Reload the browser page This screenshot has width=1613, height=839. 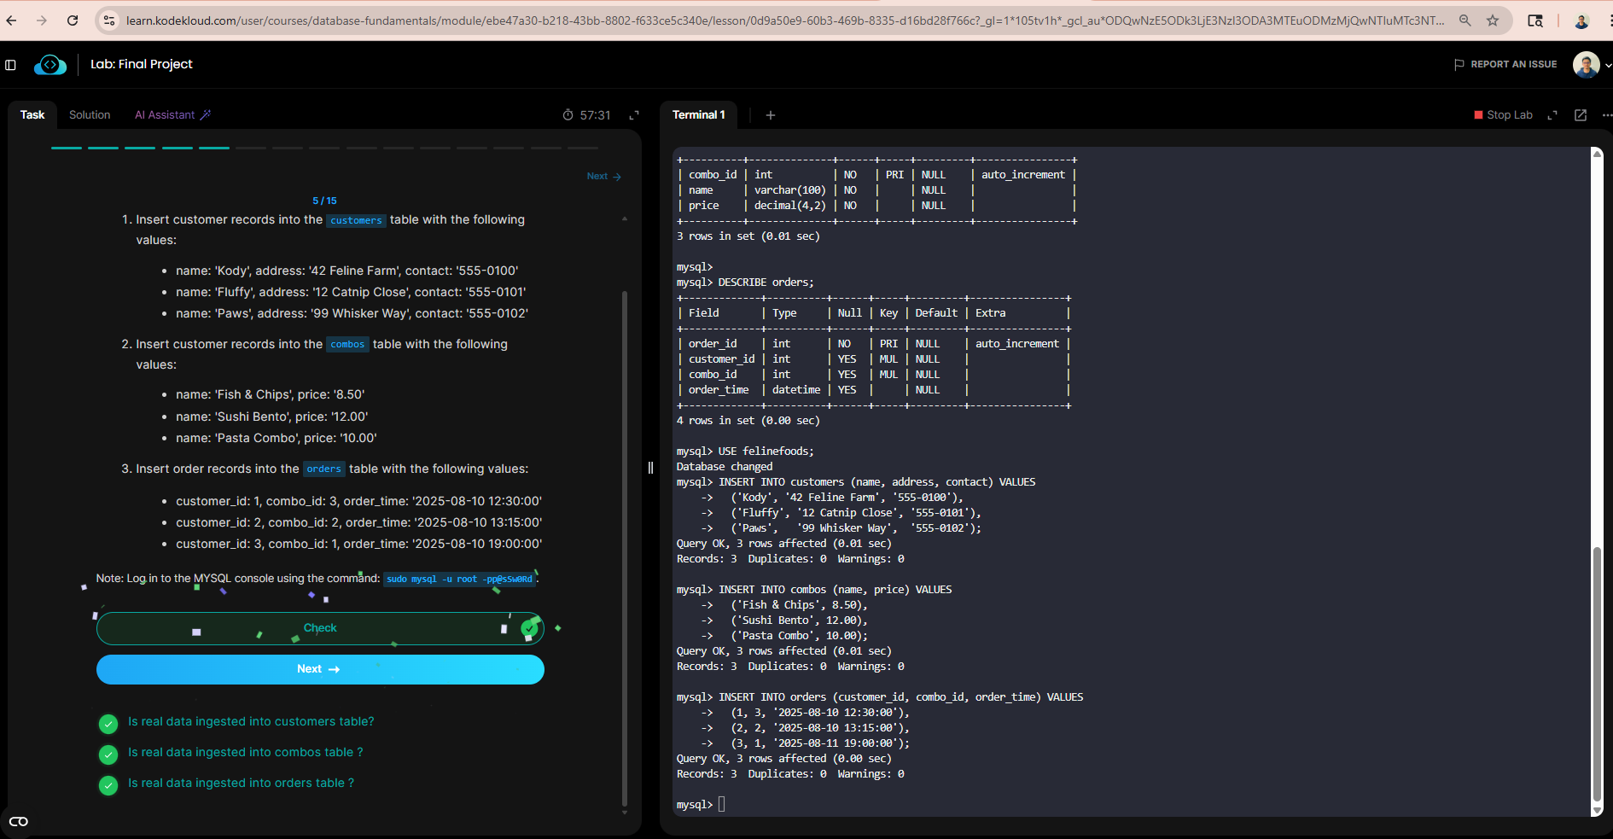click(x=73, y=20)
